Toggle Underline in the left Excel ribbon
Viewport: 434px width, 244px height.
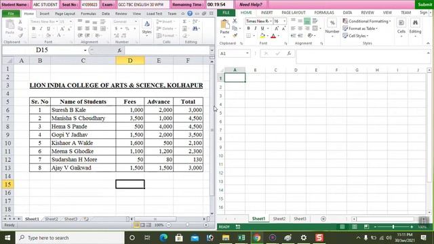pyautogui.click(x=48, y=28)
